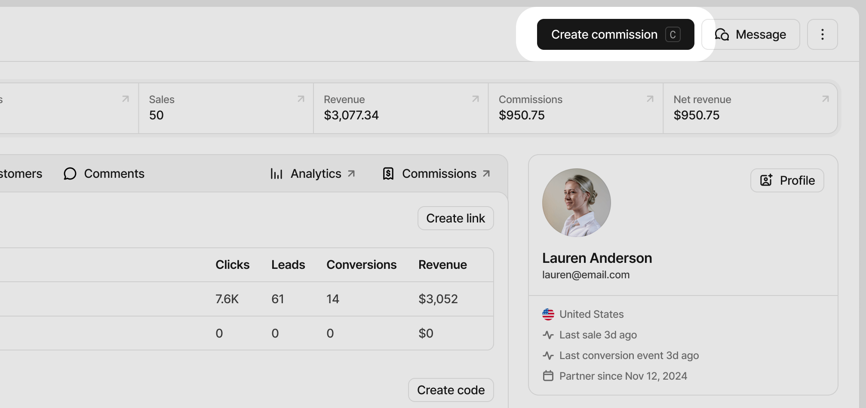Open the Commissions stat card arrow icon
The image size is (866, 408).
650,99
